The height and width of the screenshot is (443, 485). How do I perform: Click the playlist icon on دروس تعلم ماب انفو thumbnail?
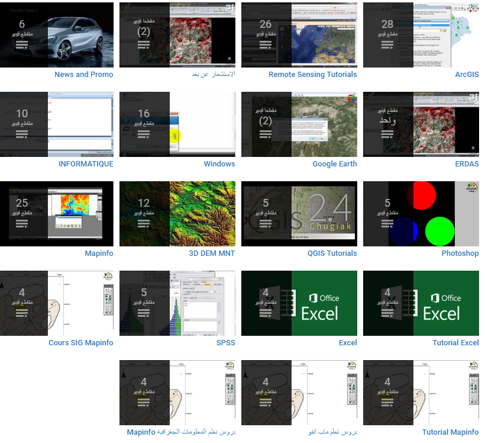point(266,403)
